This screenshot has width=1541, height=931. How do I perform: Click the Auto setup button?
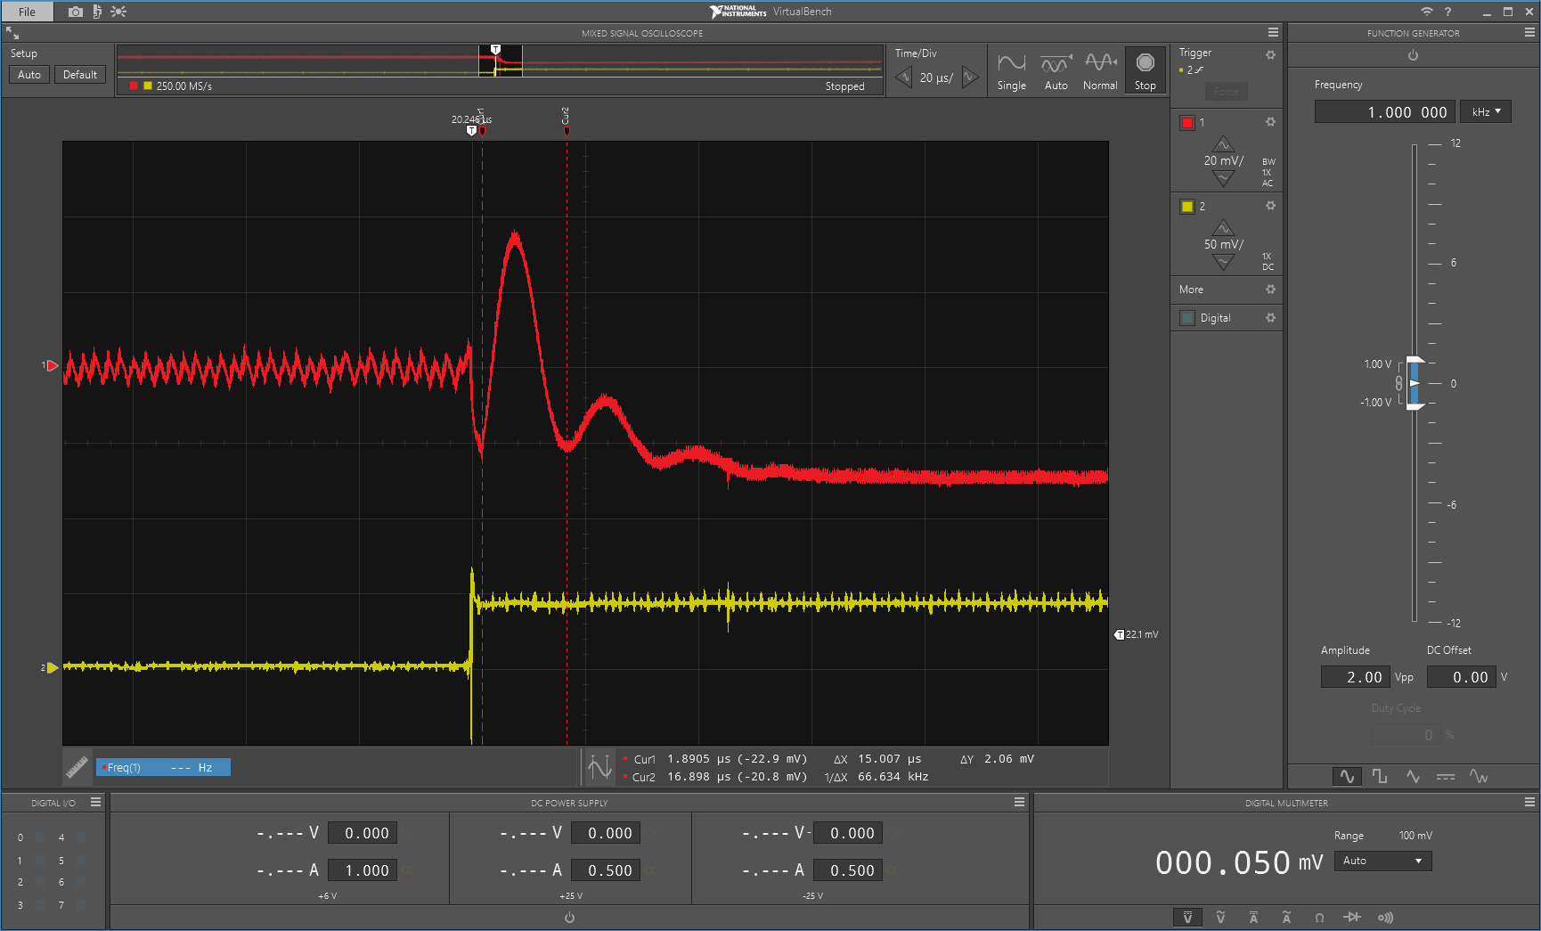29,75
